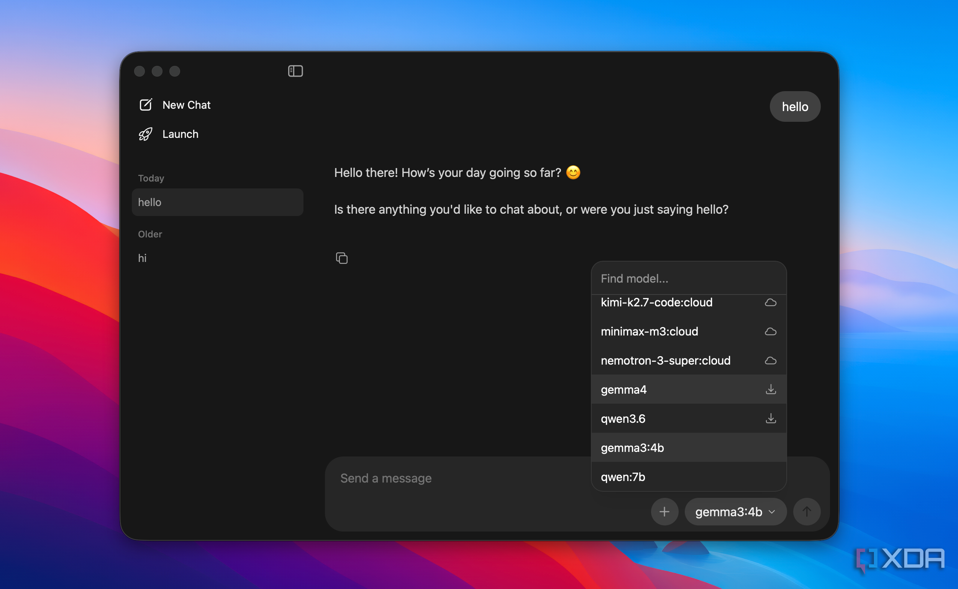Focus the Find model search field
Screen dimensions: 958x589
pos(689,278)
